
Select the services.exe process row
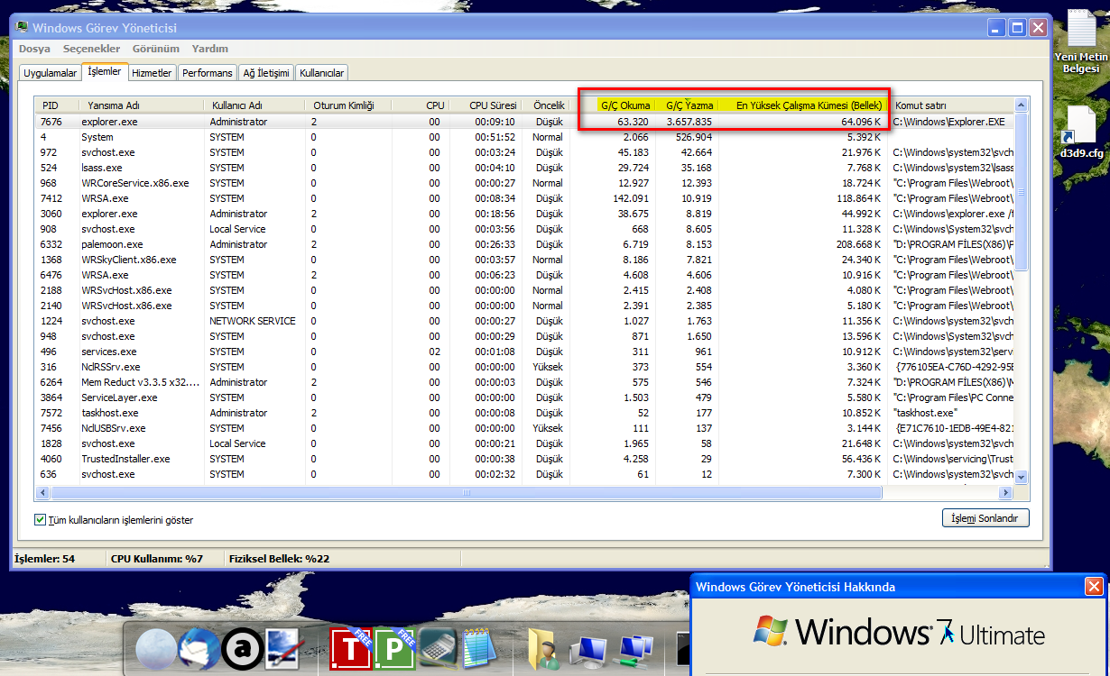[525, 352]
